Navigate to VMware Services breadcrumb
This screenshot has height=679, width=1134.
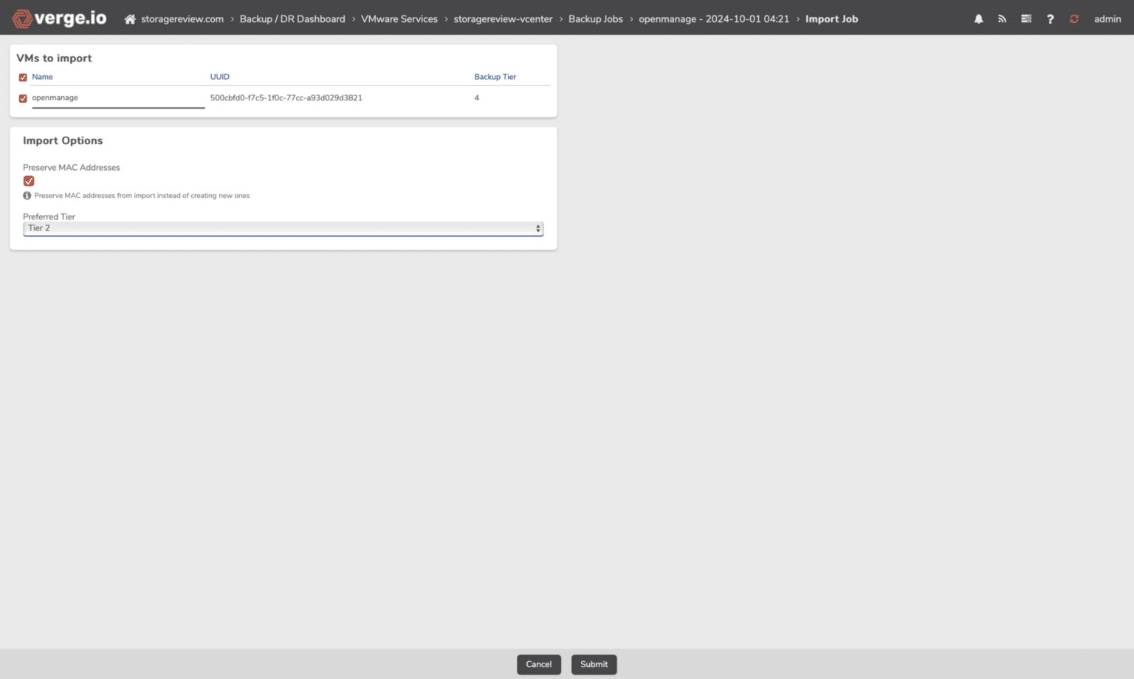399,19
